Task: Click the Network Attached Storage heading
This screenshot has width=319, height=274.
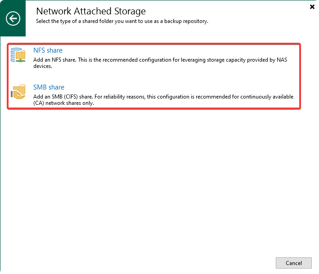Action: click(91, 11)
